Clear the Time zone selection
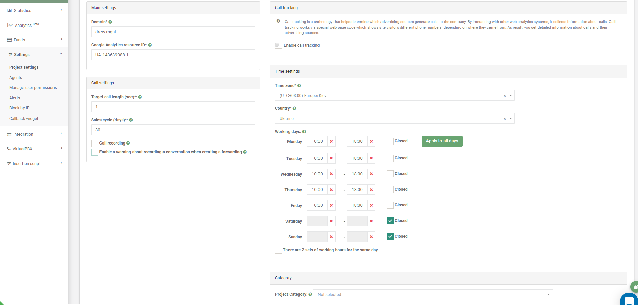The image size is (638, 305). (505, 96)
